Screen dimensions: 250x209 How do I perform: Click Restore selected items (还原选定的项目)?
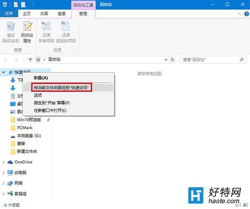tap(66, 32)
